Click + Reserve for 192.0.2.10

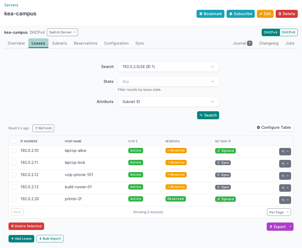tap(176, 151)
